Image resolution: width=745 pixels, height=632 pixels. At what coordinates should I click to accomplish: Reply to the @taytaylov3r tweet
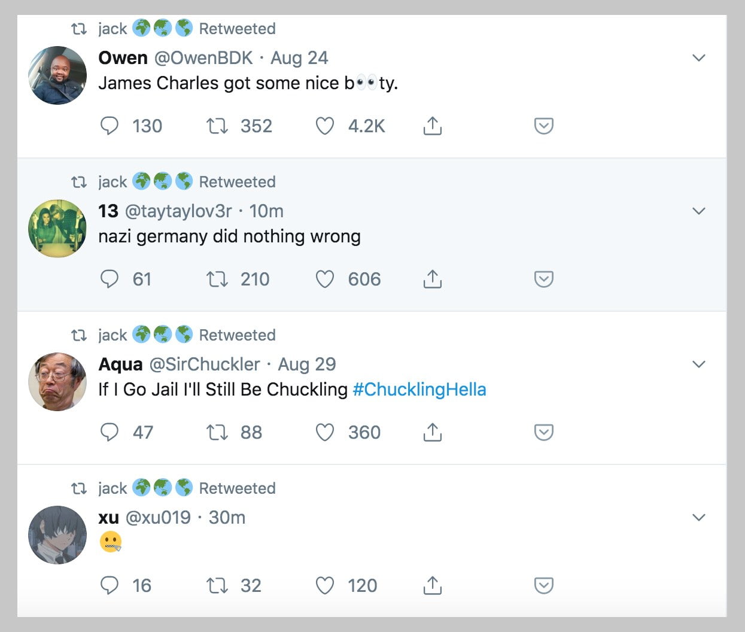[110, 279]
